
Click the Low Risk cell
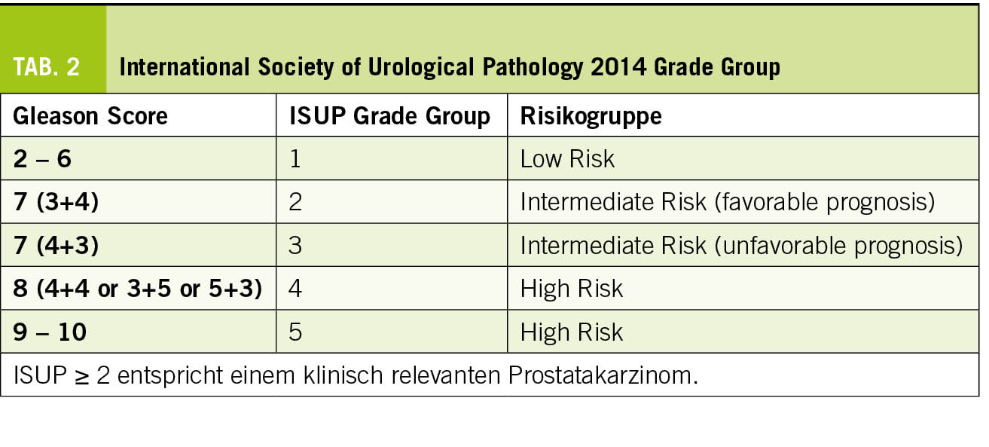point(567,159)
